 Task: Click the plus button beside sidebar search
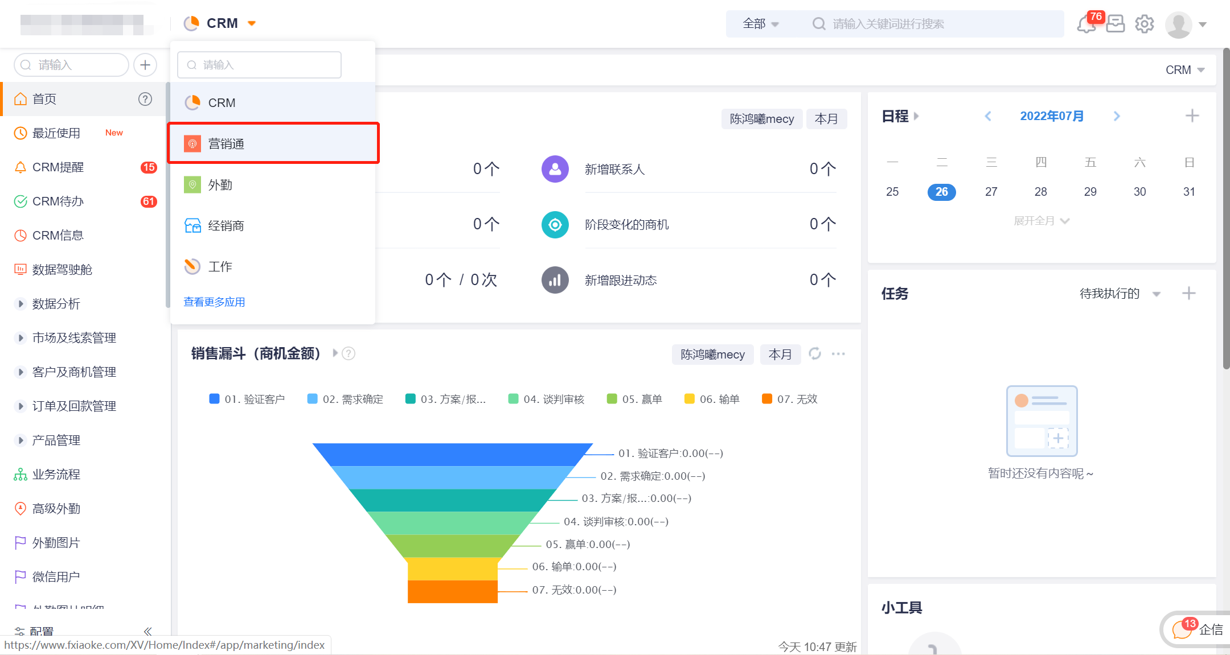pyautogui.click(x=145, y=65)
